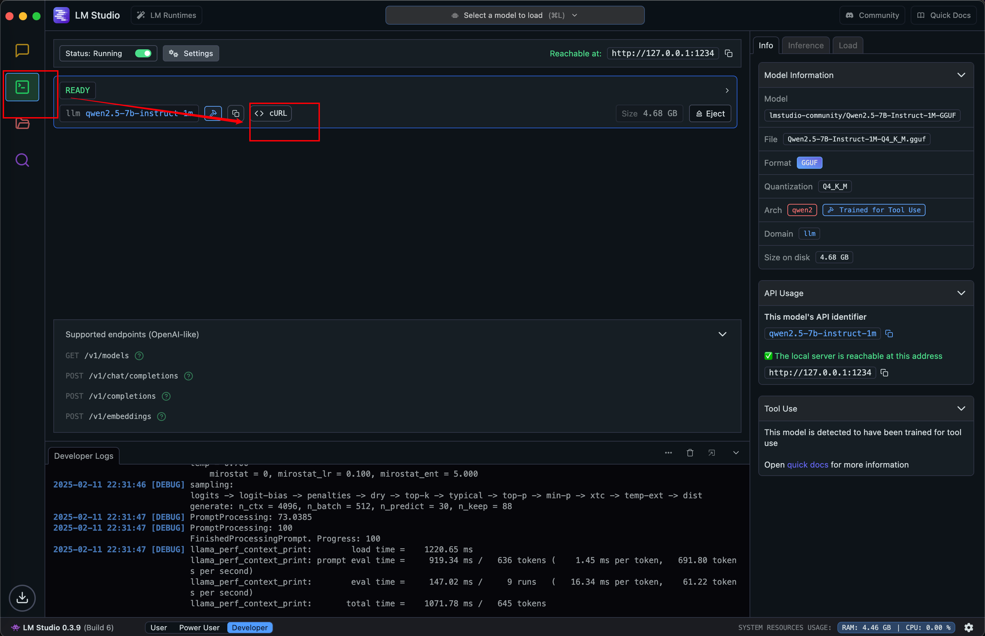Click the RAM and CPU resource usage indicator

[x=896, y=627]
